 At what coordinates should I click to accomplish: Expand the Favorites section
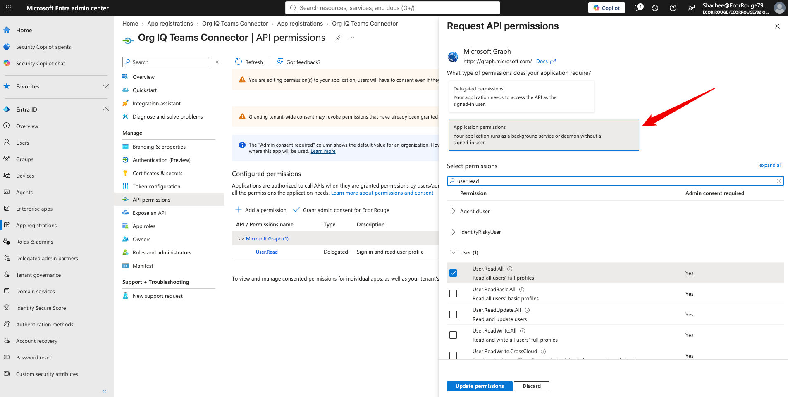pyautogui.click(x=105, y=86)
